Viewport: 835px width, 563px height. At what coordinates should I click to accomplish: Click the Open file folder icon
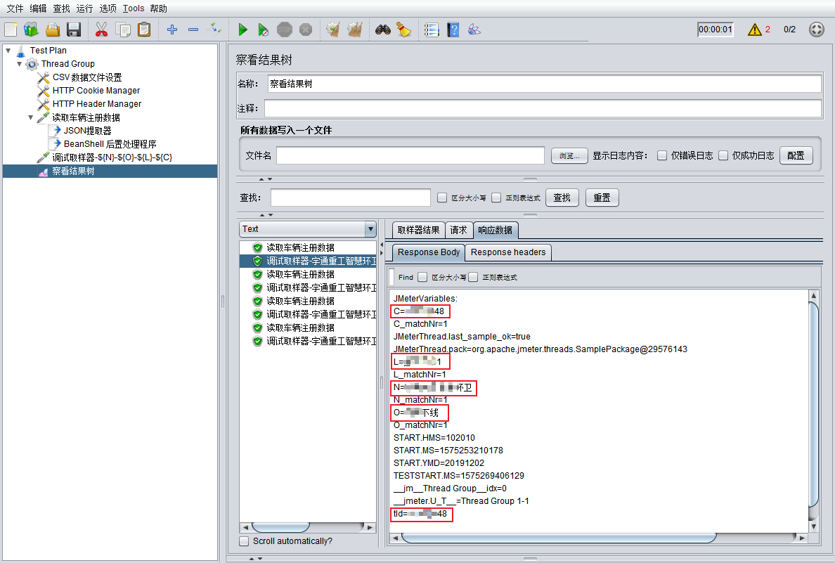point(53,30)
